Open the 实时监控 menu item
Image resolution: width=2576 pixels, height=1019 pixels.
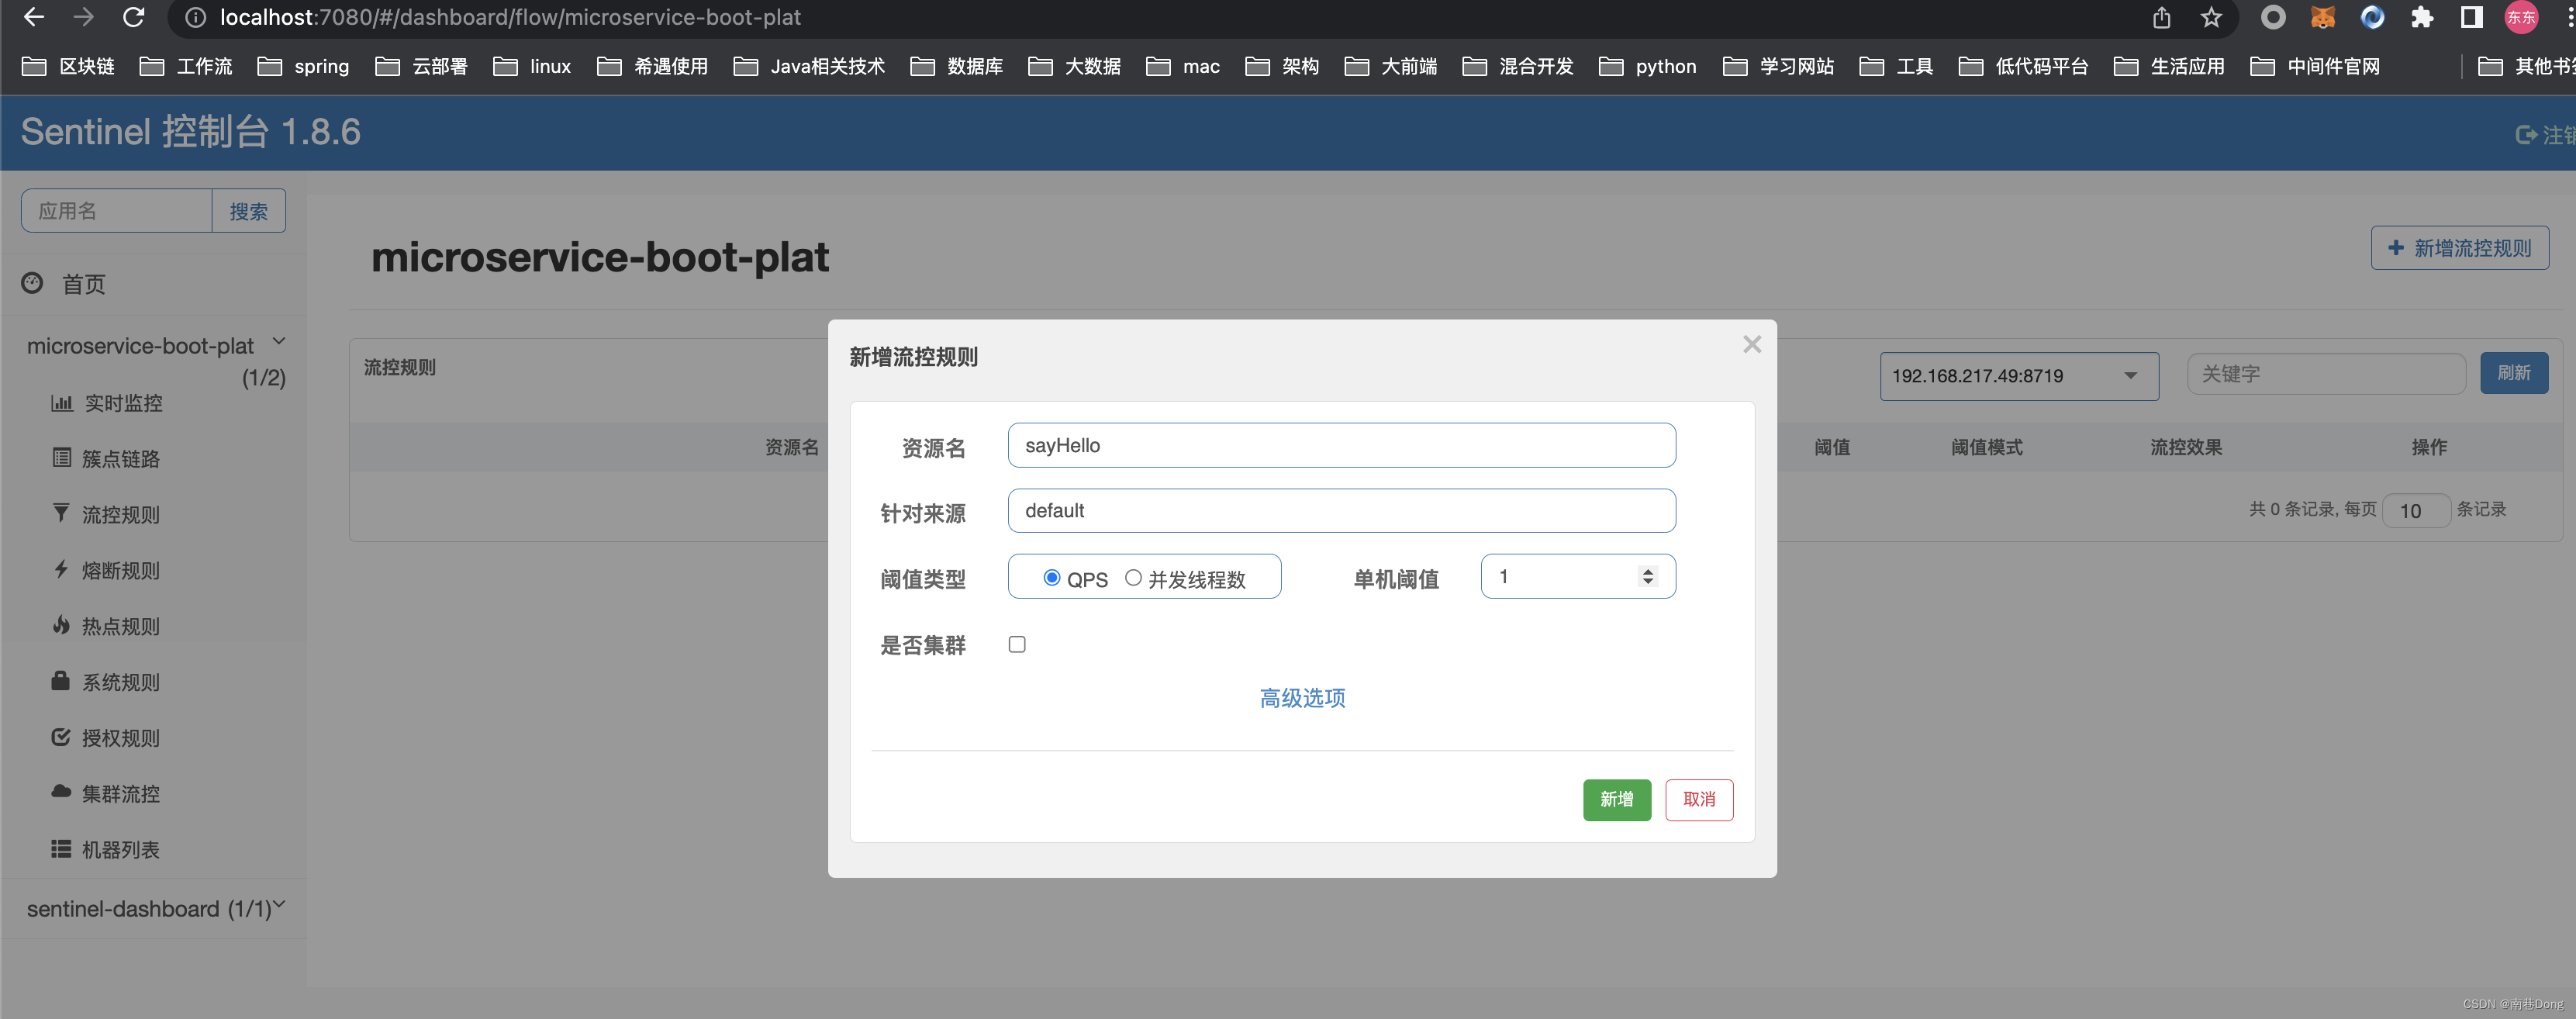coord(122,403)
